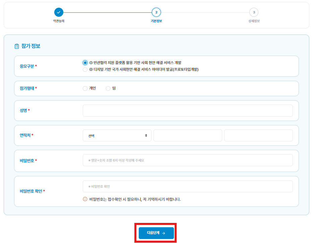Select the 민관협력 지원 플랫폼 radio option
Image resolution: width=312 pixels, height=243 pixels.
[x=85, y=63]
